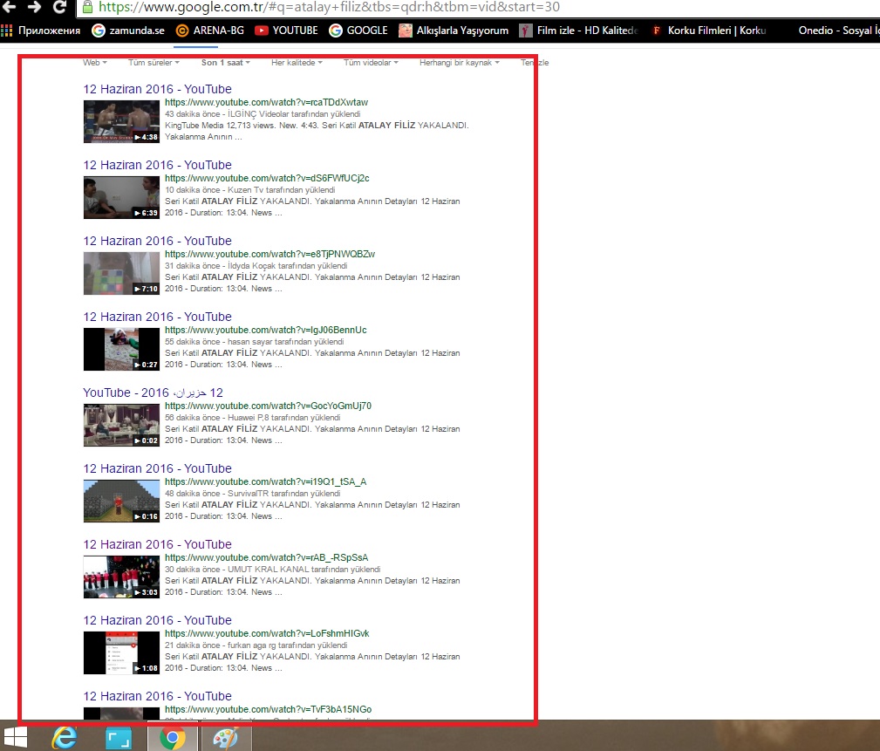Open the video result uploaded by UMUT KRAL KANAL

(157, 544)
